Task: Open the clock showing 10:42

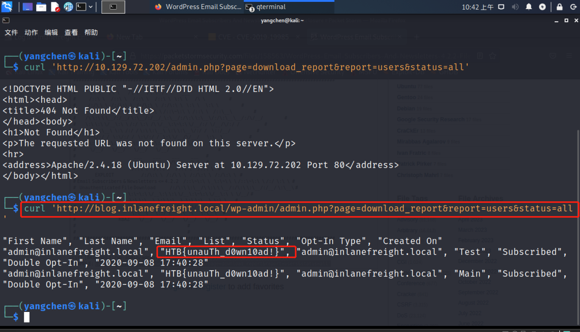Action: (x=477, y=7)
